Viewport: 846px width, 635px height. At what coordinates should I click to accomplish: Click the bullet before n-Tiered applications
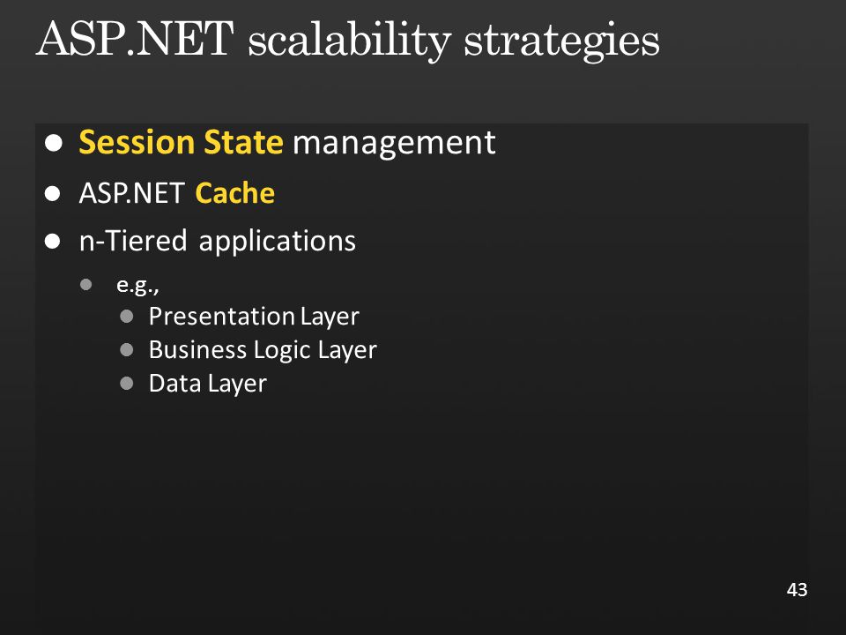coord(52,241)
